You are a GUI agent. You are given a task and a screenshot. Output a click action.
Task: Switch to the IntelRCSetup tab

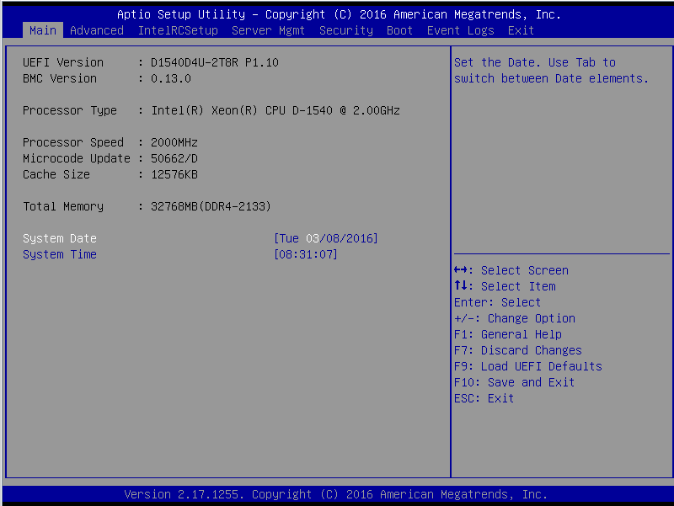pyautogui.click(x=178, y=30)
